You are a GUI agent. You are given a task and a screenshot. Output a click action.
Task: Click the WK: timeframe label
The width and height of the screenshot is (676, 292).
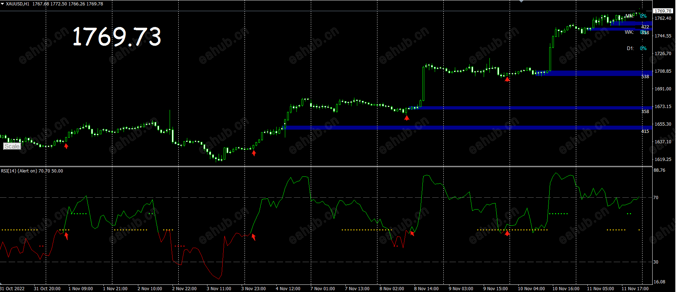pos(629,32)
